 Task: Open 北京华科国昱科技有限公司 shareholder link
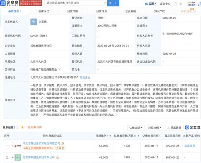[39, 157]
